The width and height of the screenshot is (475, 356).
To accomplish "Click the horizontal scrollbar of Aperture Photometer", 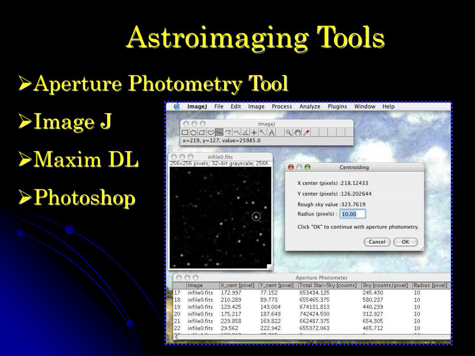I will click(x=313, y=337).
